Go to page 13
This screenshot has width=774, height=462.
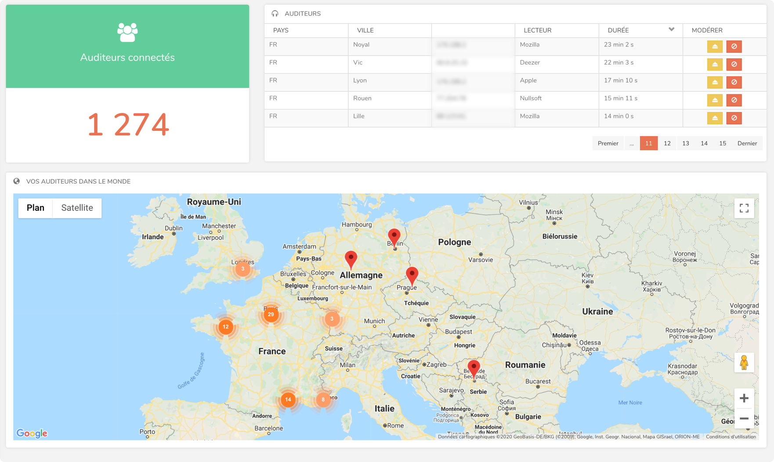tap(686, 143)
